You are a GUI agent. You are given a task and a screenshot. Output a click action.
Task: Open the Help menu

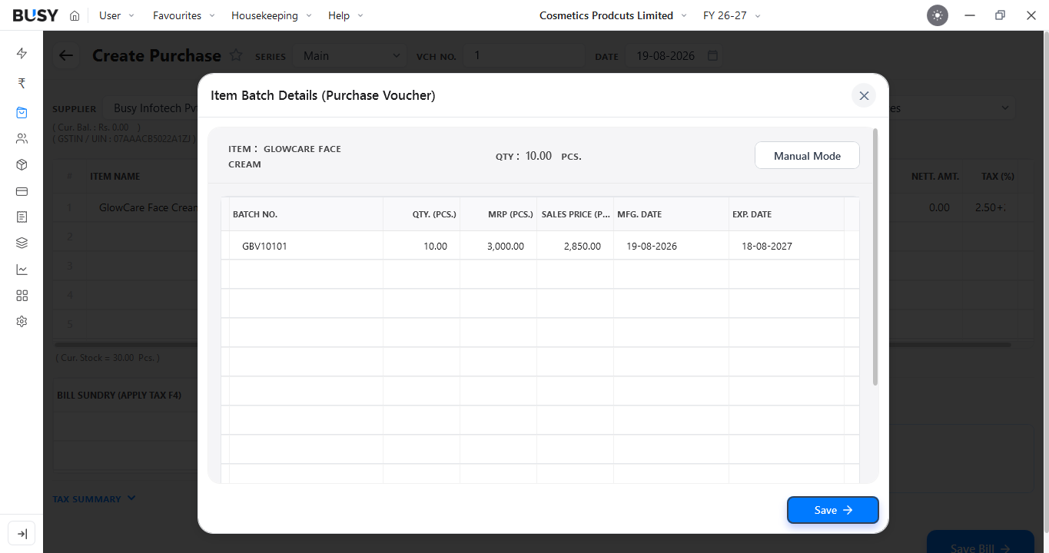coord(345,15)
